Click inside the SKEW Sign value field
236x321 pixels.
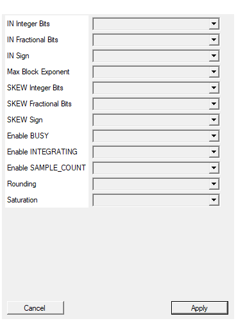(151, 120)
